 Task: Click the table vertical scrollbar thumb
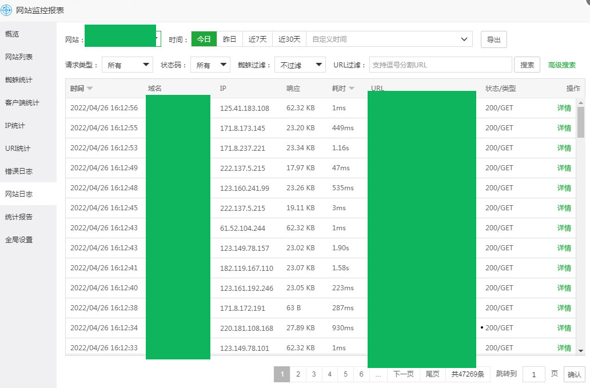[581, 122]
